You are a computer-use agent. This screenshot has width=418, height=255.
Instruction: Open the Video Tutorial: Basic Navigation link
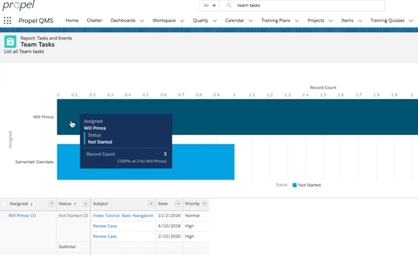[123, 215]
